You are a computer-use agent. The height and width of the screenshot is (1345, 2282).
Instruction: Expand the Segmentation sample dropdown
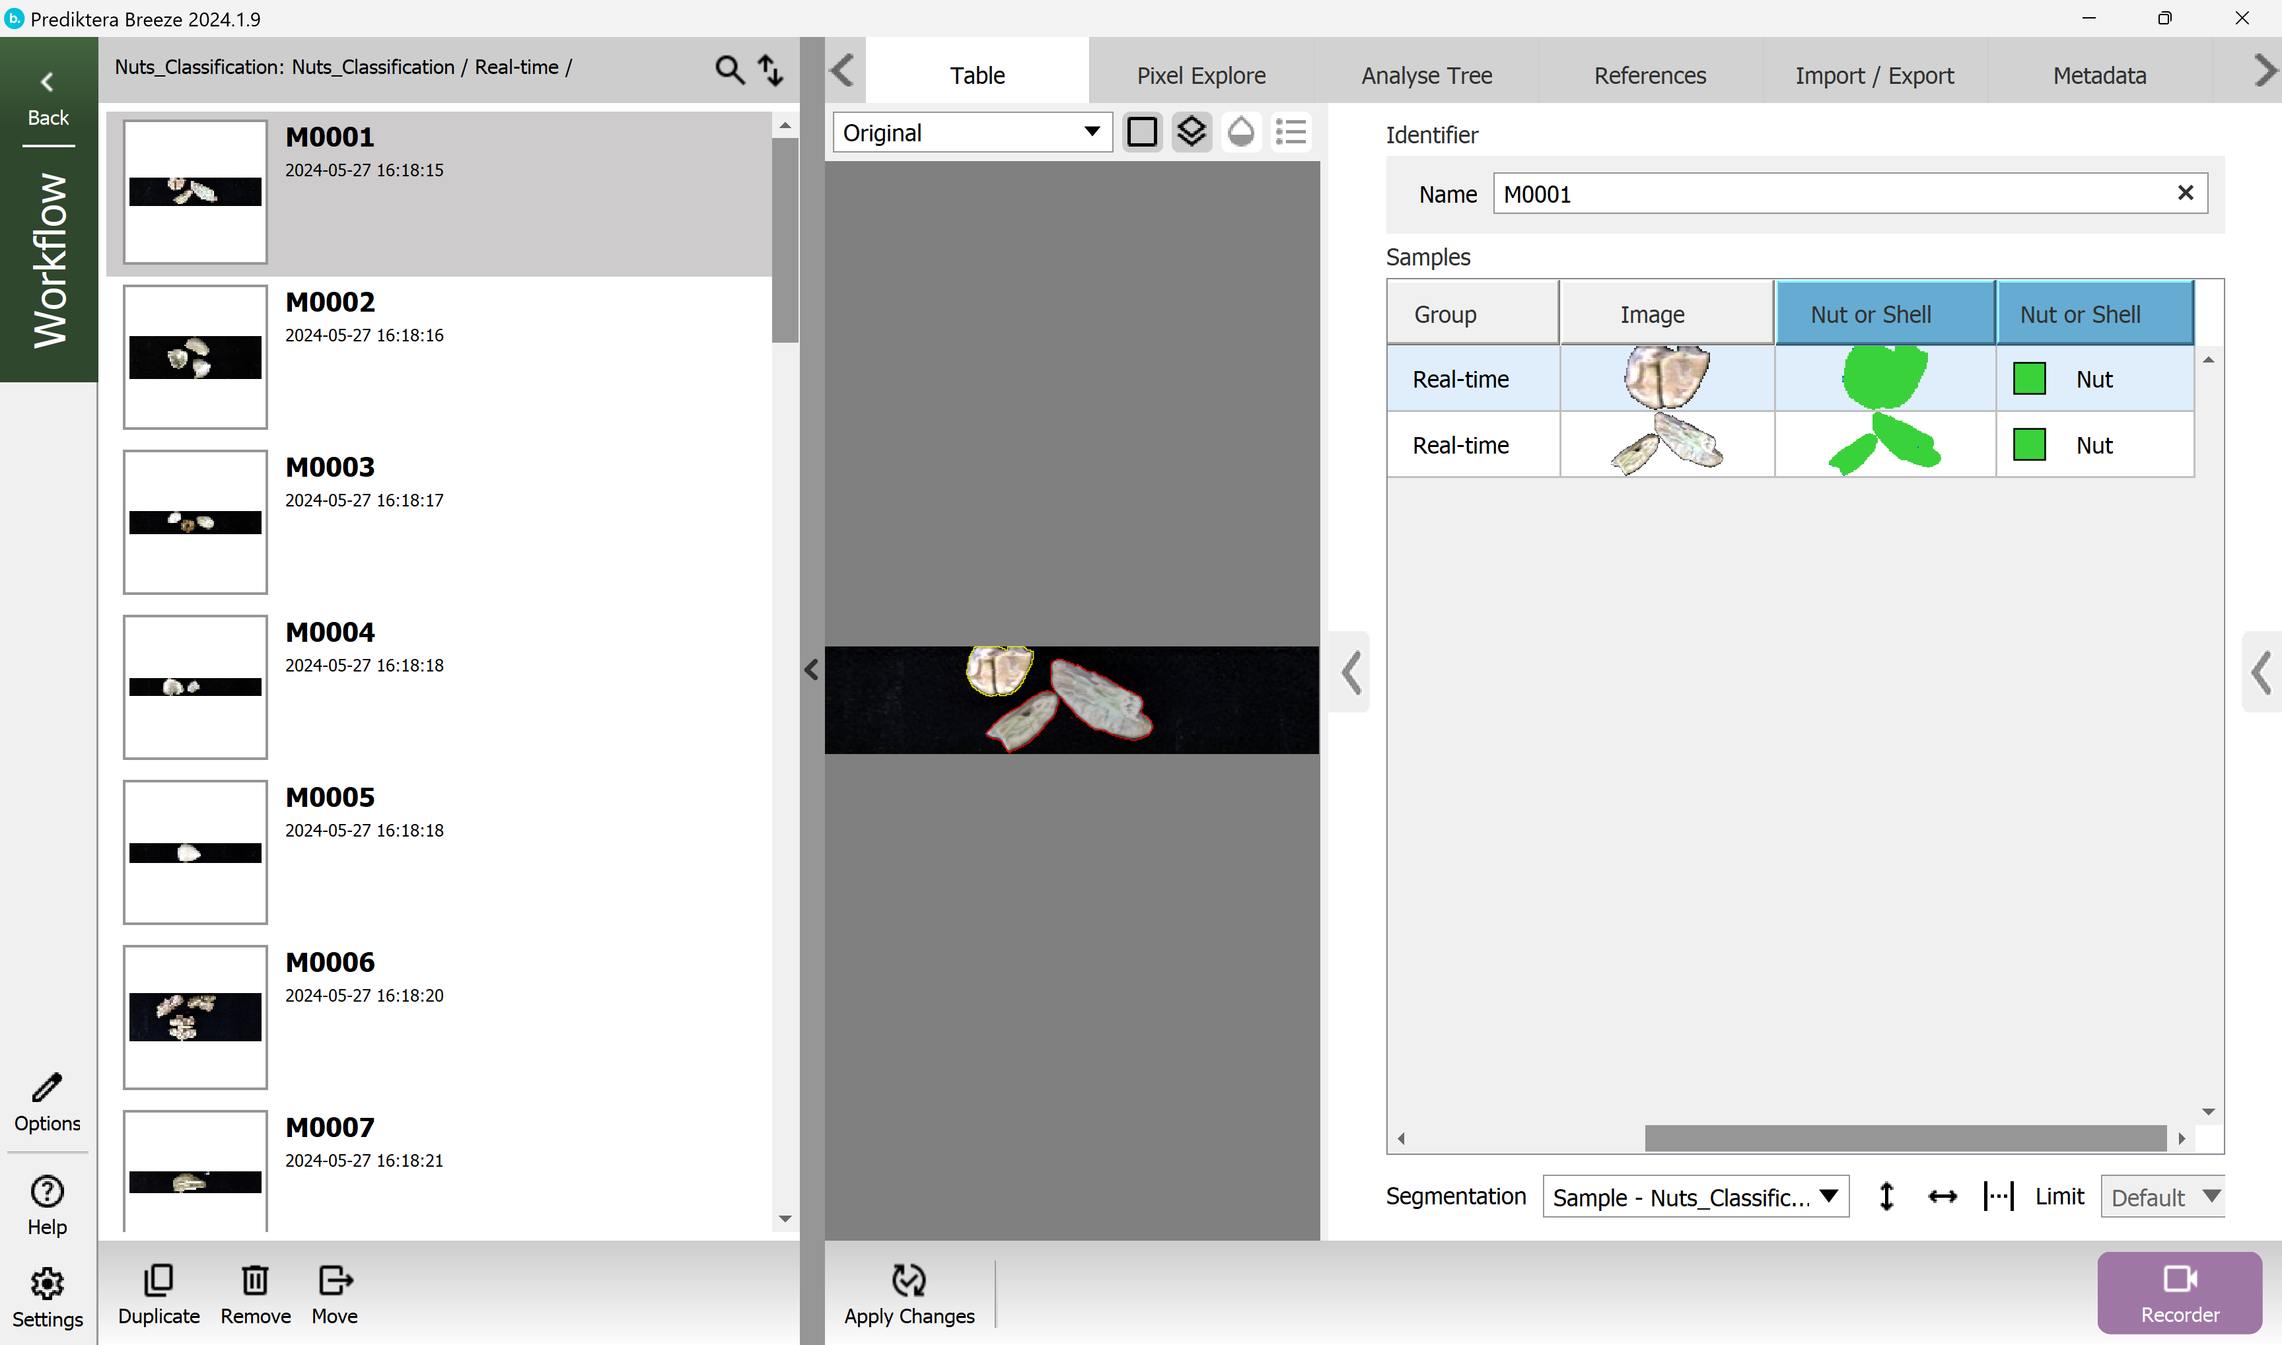point(1695,1196)
